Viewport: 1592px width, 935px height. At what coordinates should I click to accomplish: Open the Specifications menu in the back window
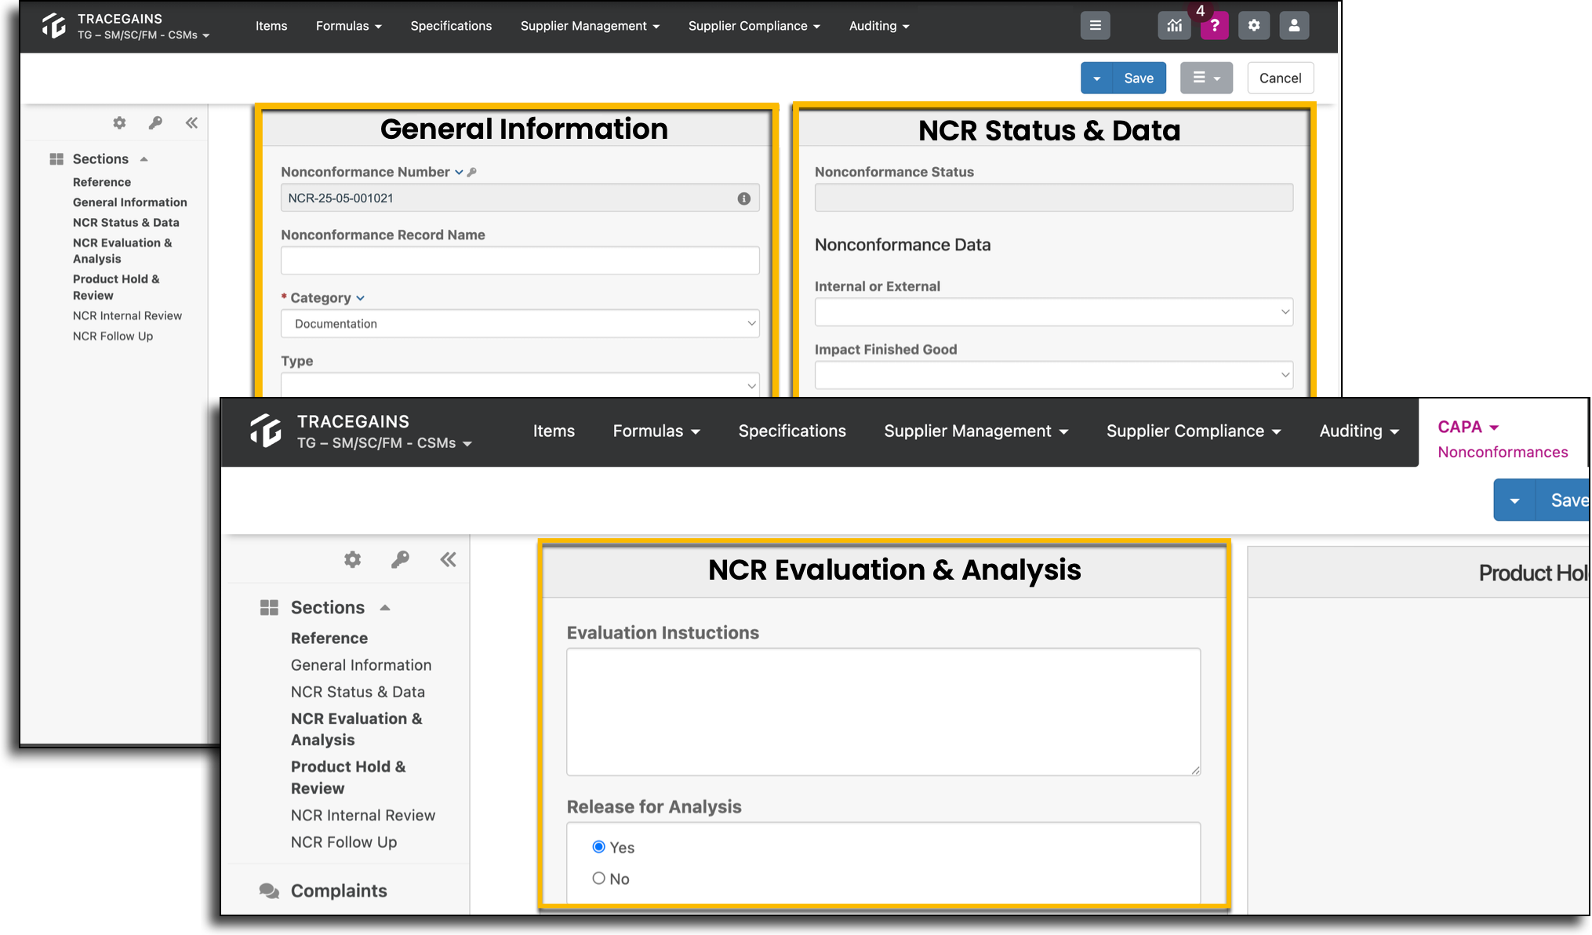tap(451, 26)
